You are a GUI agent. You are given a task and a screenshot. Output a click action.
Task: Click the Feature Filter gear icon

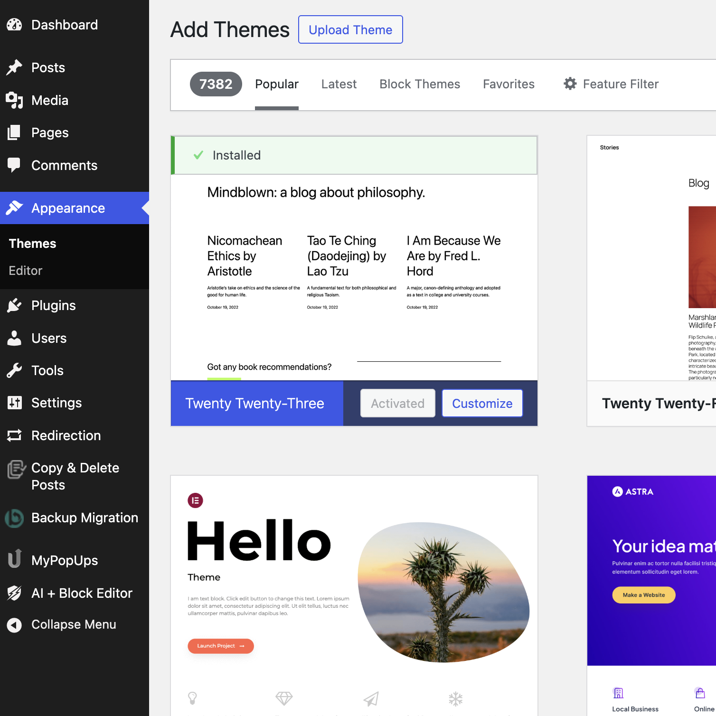click(570, 84)
